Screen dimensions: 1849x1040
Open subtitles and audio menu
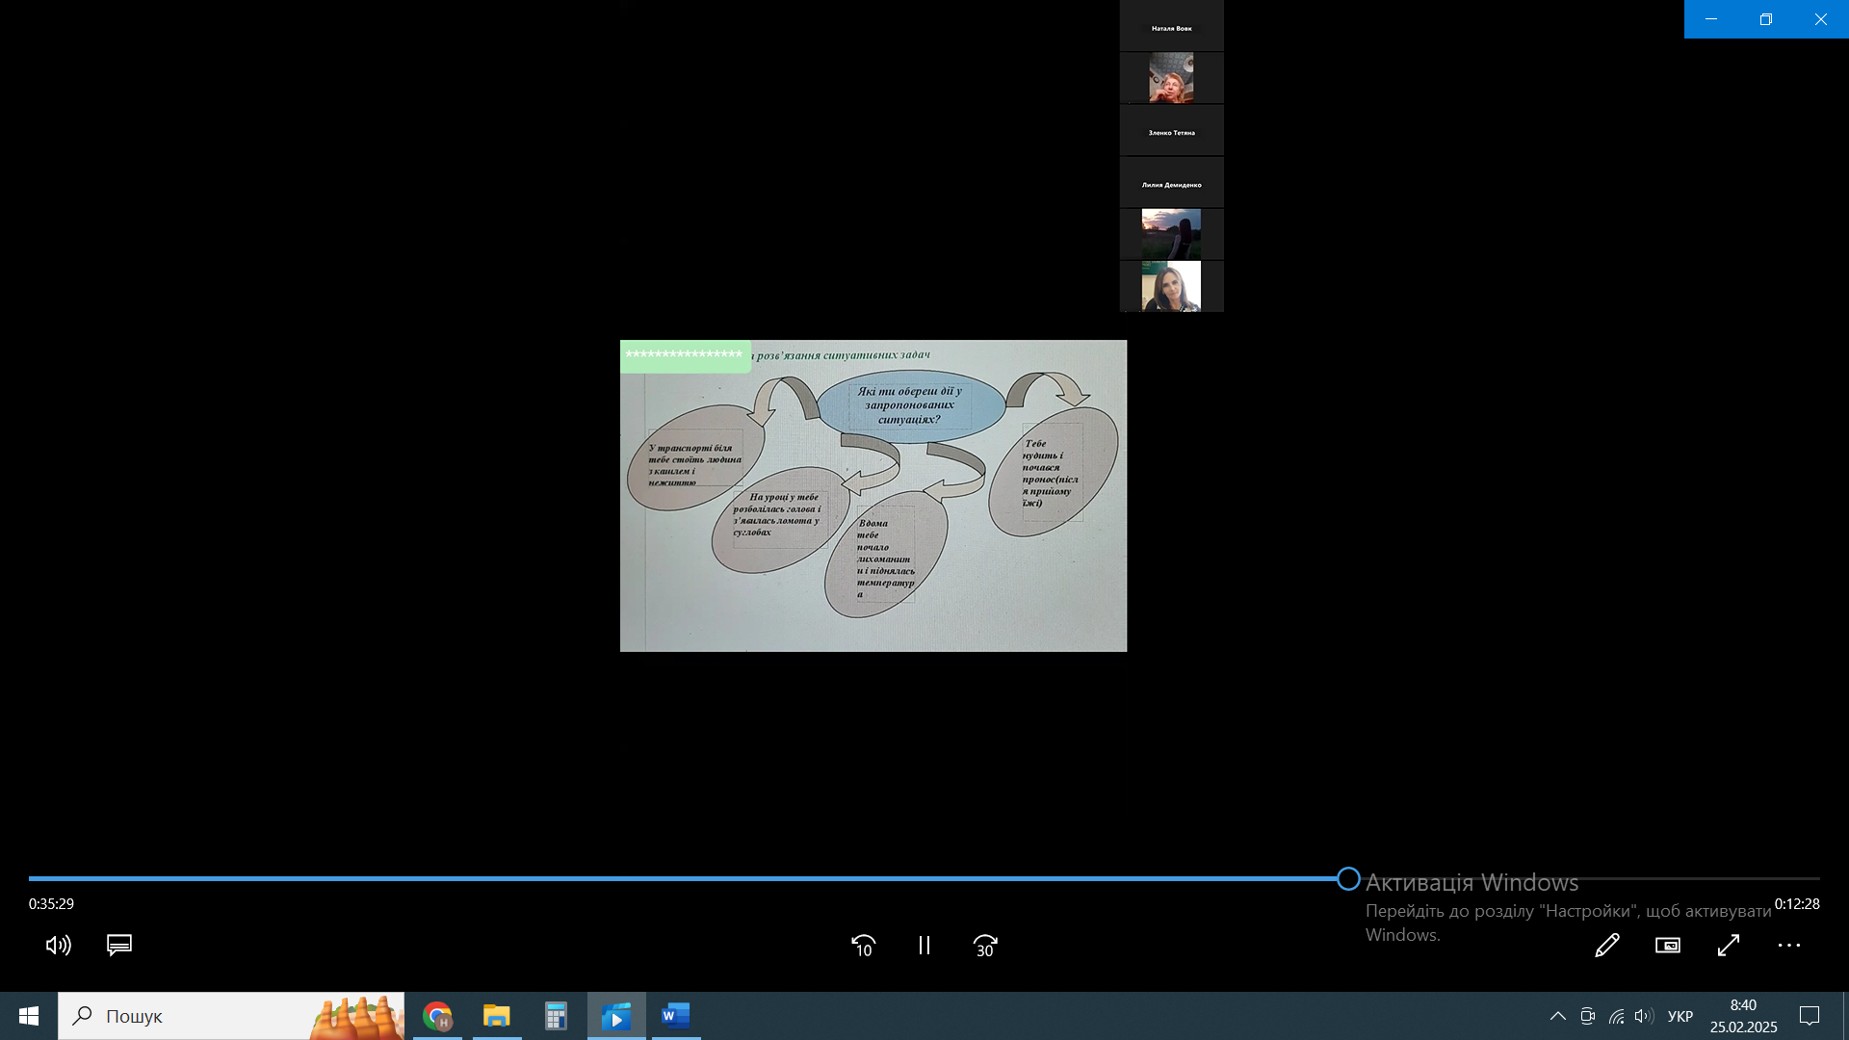[x=119, y=946]
